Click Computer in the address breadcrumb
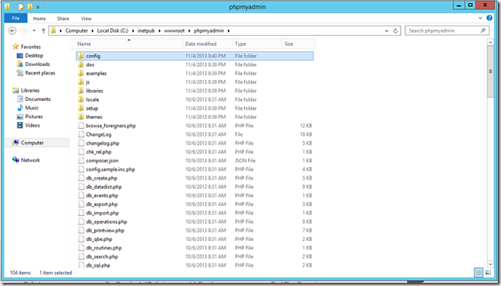Screen dimensions: 501x286 [x=76, y=30]
